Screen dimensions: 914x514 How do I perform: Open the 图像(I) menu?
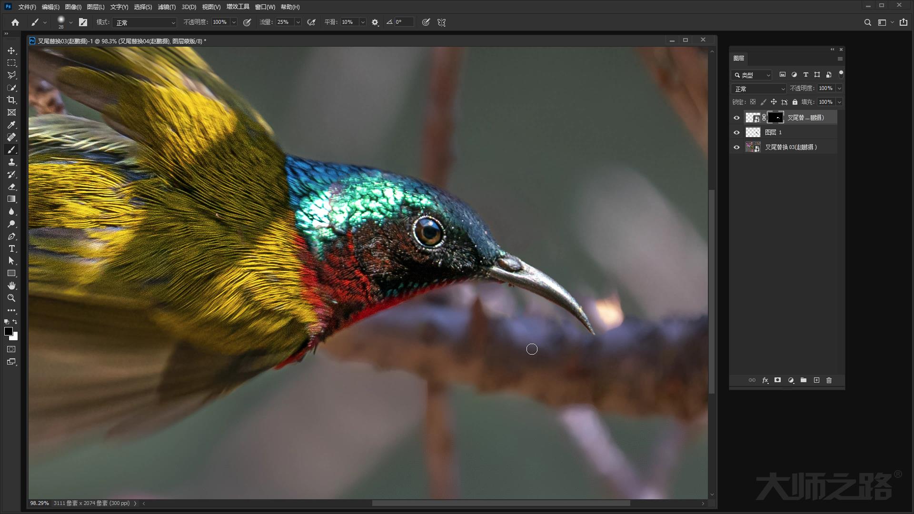[73, 7]
